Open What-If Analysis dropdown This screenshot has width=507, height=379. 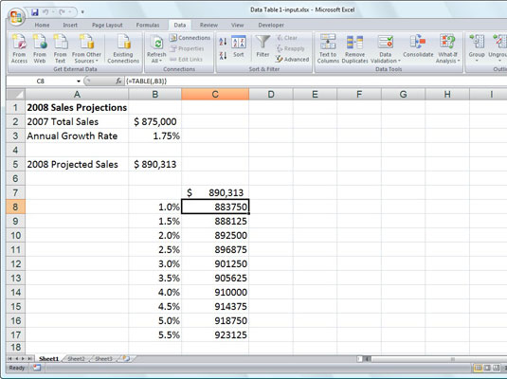pos(447,49)
